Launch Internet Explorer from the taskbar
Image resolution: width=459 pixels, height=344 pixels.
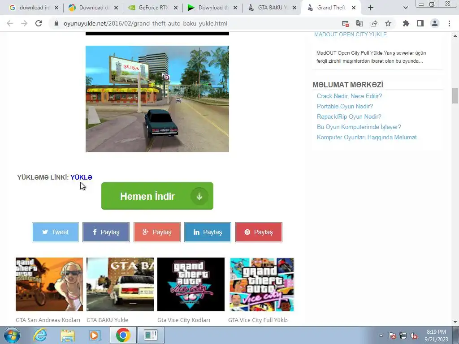tap(40, 335)
